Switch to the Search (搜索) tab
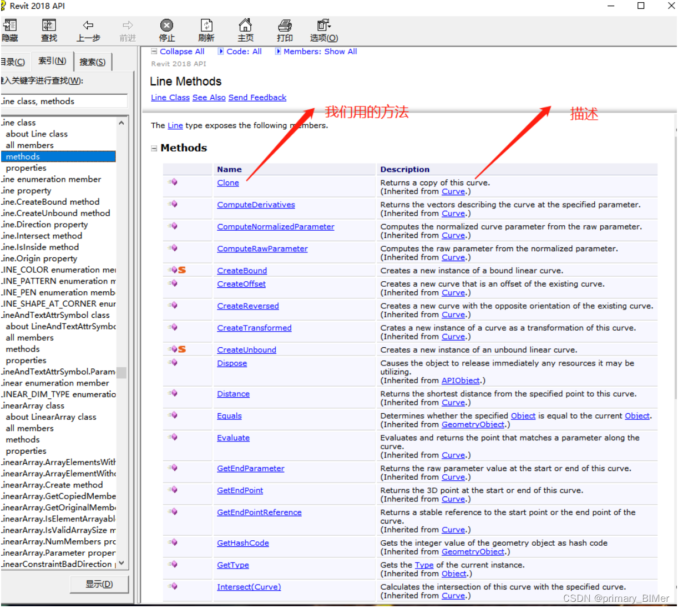 [93, 62]
